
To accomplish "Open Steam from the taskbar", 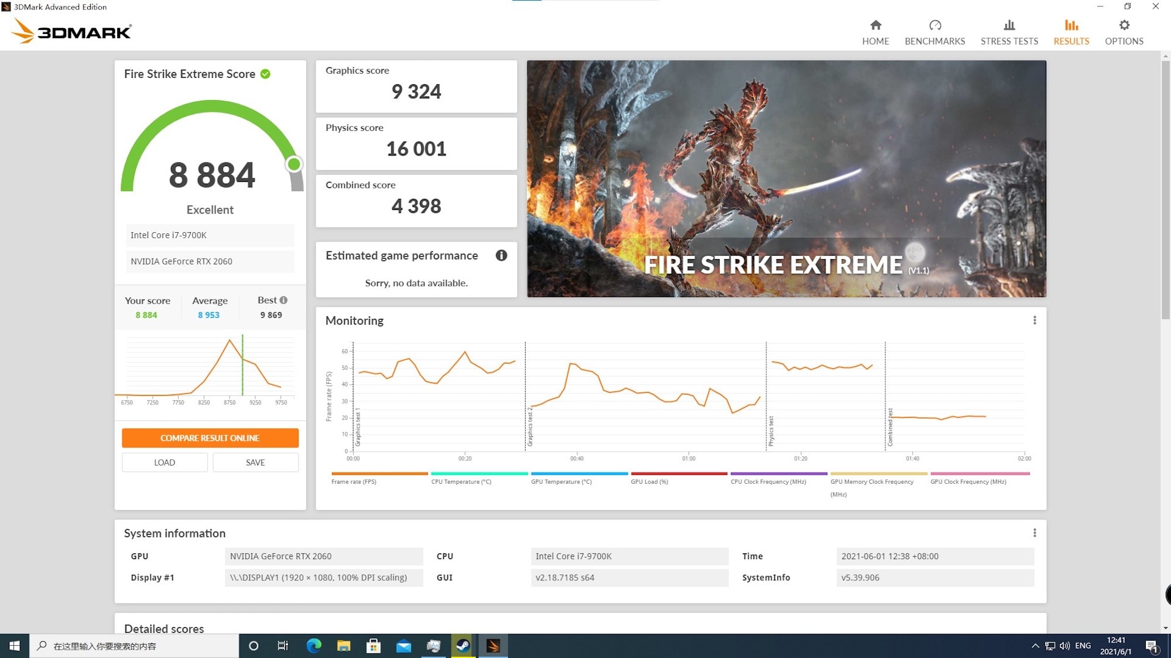I will tap(463, 646).
